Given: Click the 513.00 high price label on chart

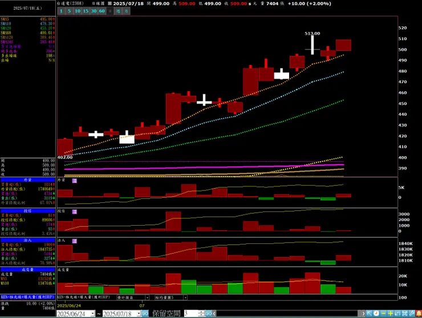Looking at the screenshot, I should [x=313, y=34].
